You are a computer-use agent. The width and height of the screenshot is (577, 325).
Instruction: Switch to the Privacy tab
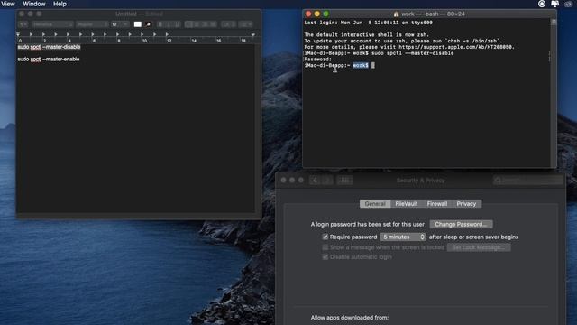[466, 204]
